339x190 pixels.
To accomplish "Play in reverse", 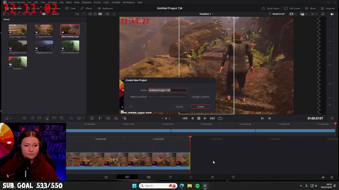I will click(192, 118).
